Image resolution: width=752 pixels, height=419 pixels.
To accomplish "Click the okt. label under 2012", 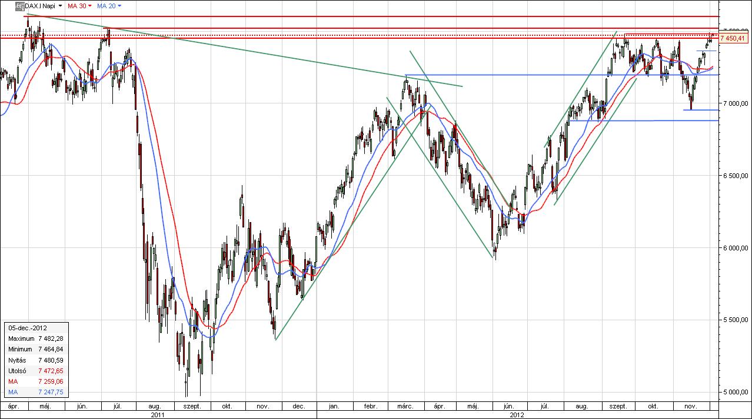I will tap(653, 406).
